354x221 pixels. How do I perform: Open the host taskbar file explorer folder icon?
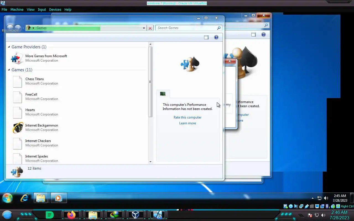point(93,215)
